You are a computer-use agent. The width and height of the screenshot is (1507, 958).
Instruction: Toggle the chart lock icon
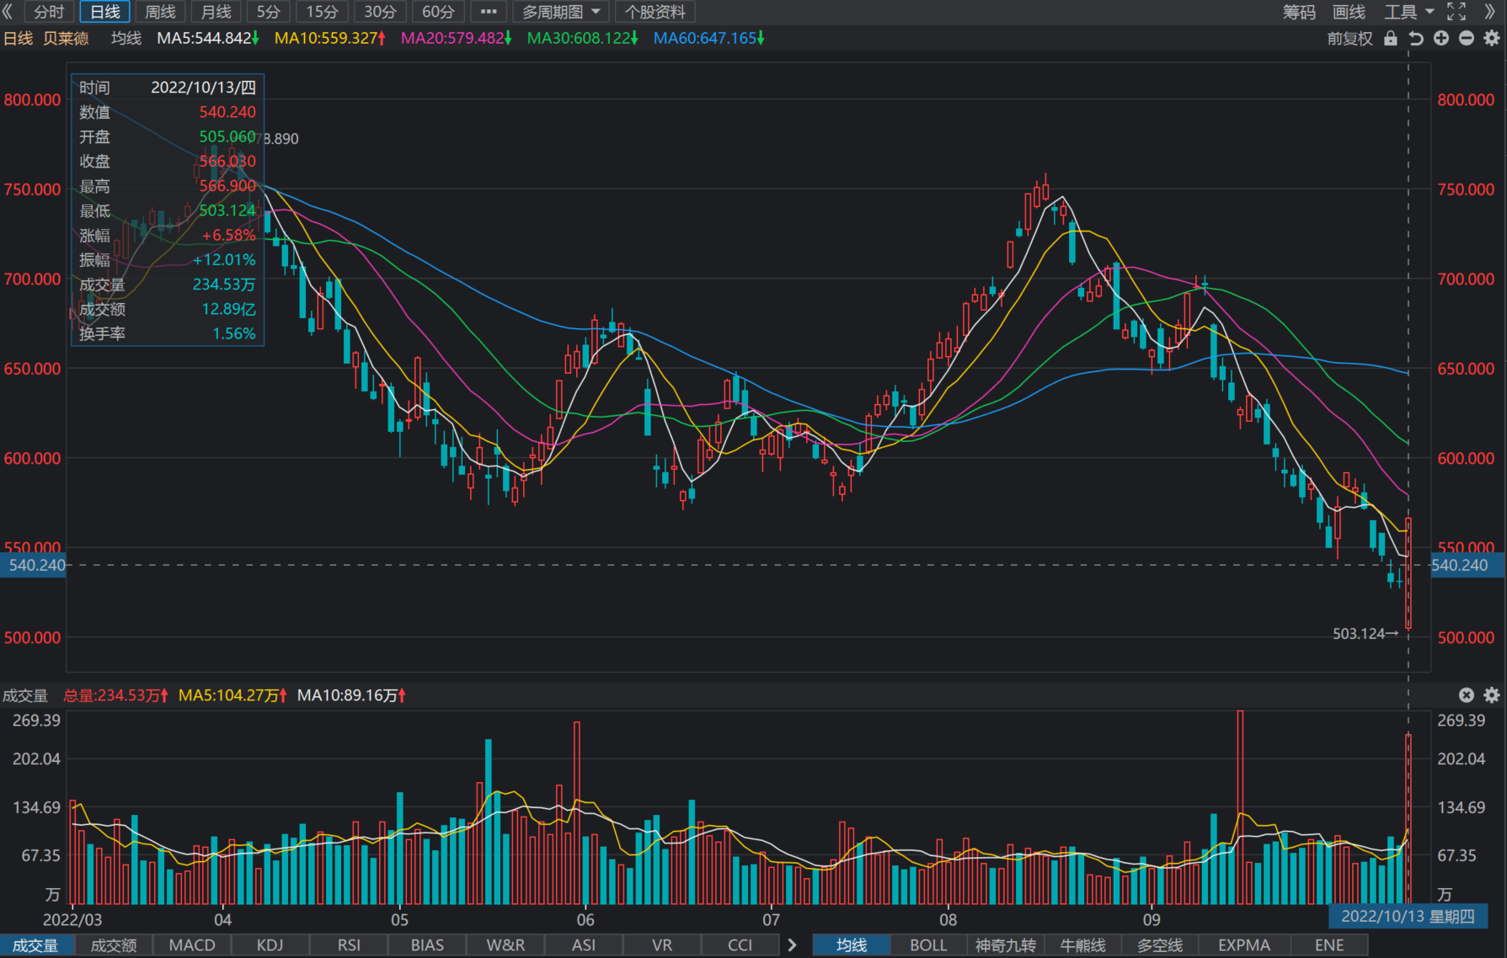coord(1391,39)
